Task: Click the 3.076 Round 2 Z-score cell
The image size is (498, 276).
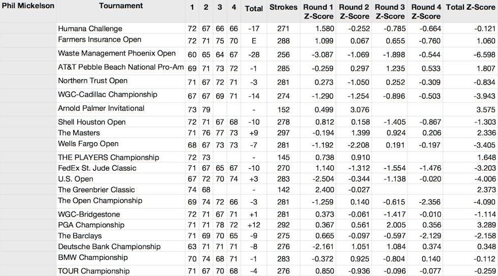Action: (x=354, y=110)
